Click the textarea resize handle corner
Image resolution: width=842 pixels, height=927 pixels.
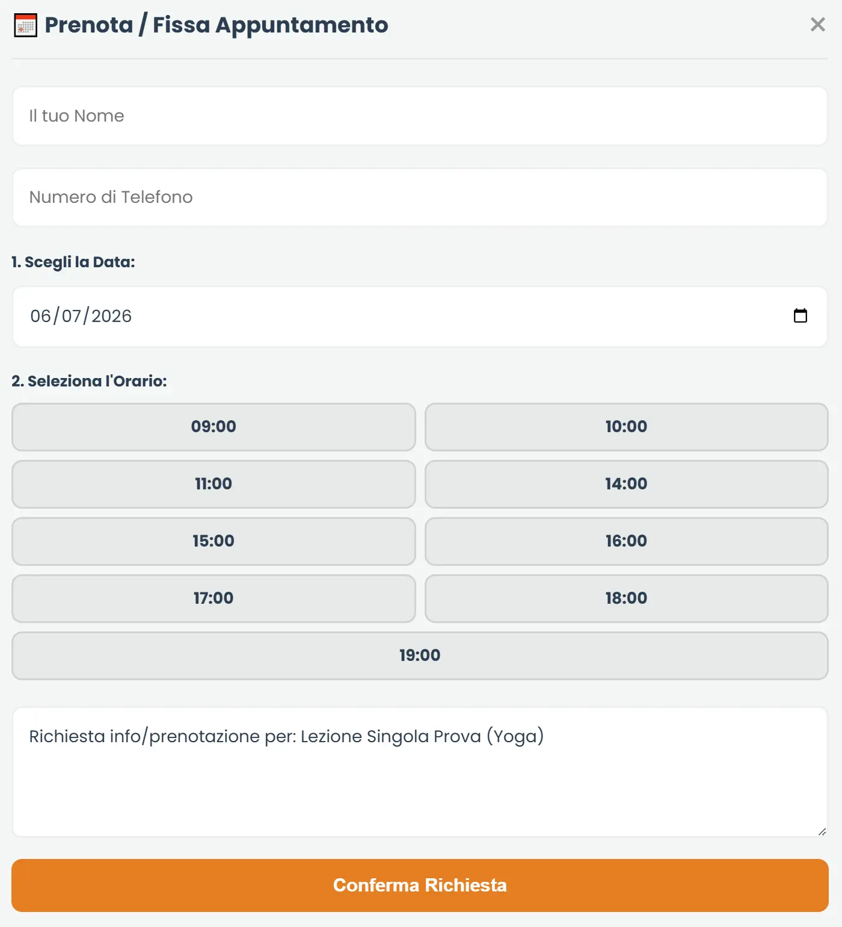tap(822, 831)
